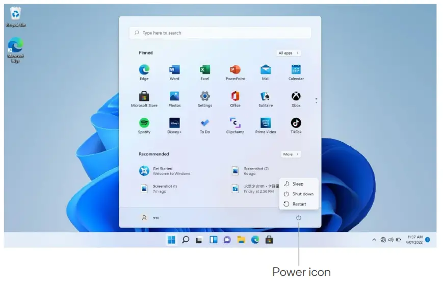Launch Word from pinned apps
Image resolution: width=443 pixels, height=283 pixels.
pyautogui.click(x=174, y=72)
